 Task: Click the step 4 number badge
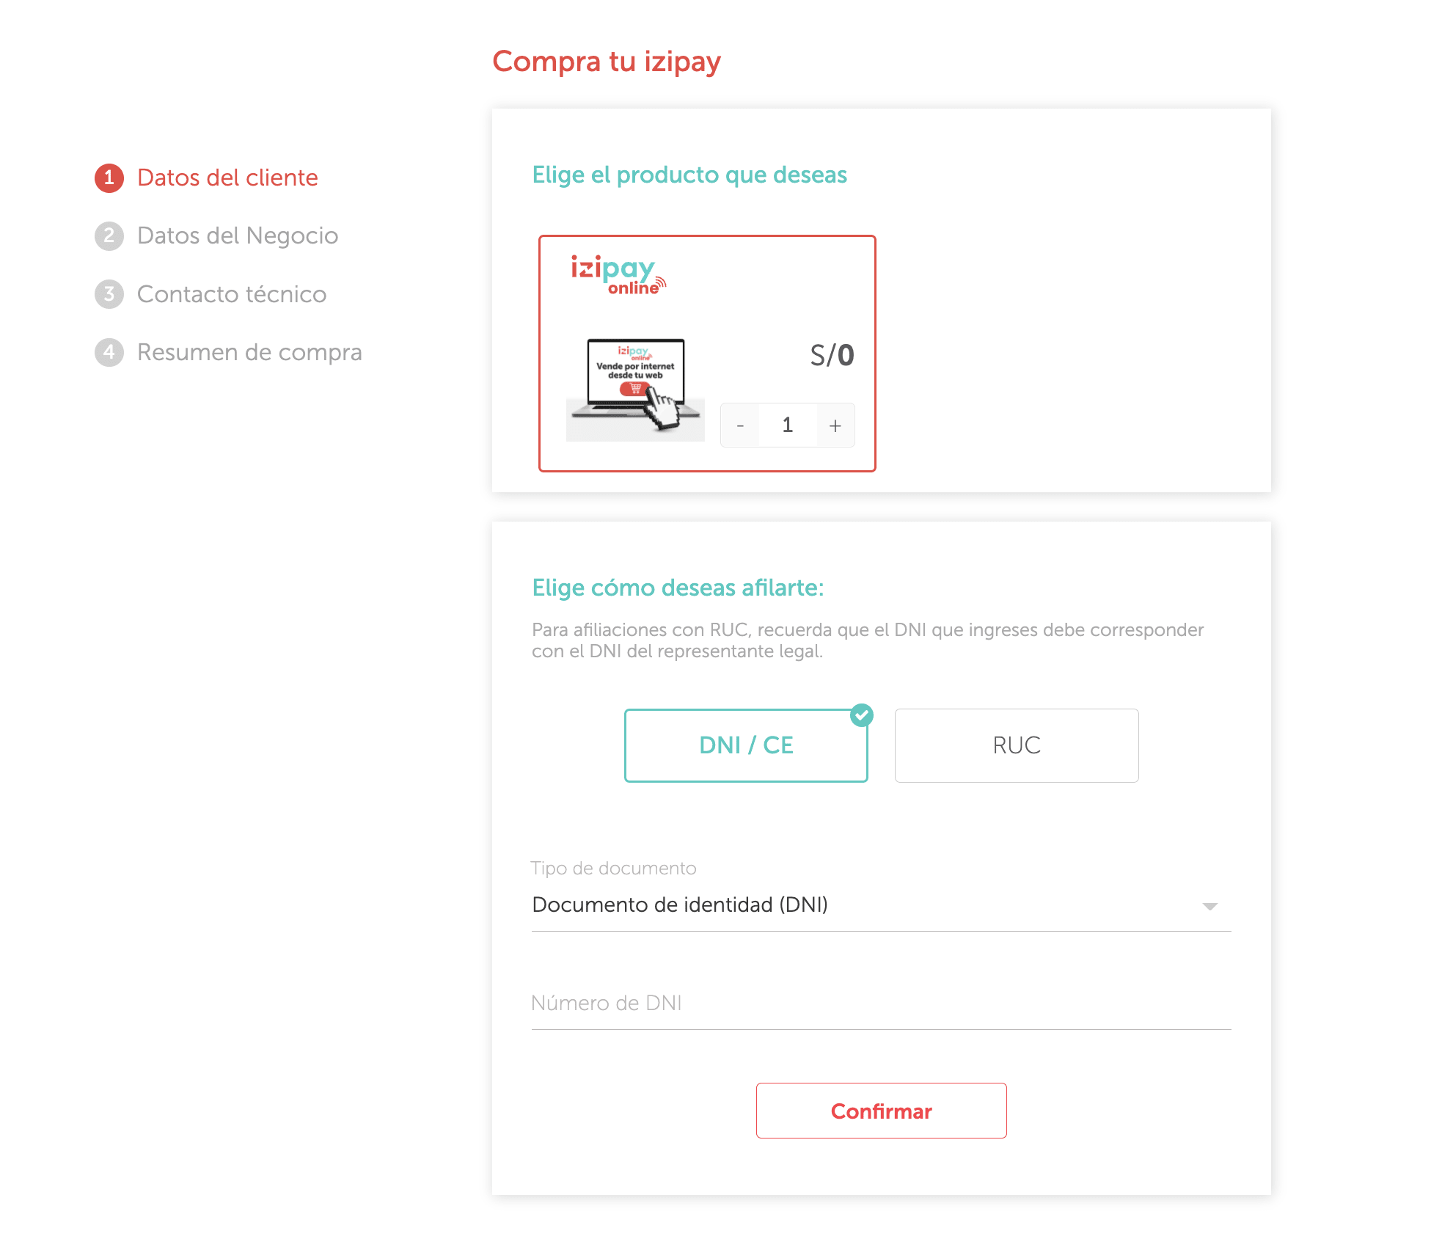(x=109, y=352)
